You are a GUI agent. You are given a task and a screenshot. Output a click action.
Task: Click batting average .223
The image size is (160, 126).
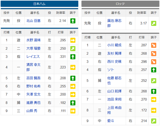tap(63, 67)
